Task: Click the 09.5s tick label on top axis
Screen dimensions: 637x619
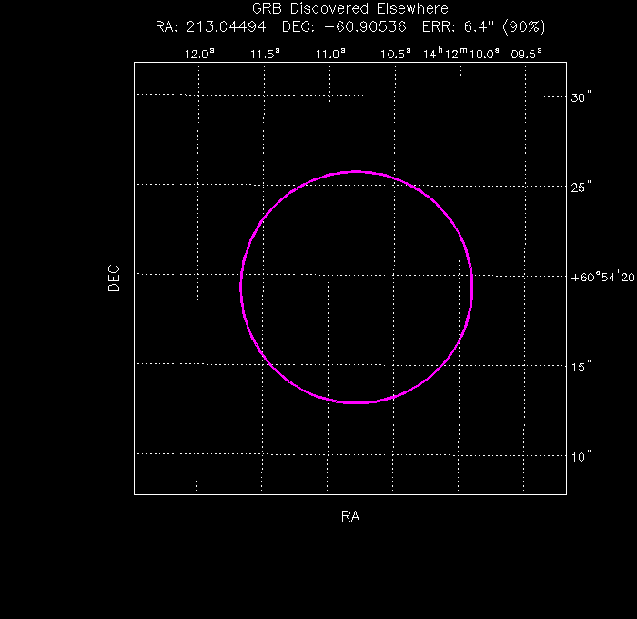Action: (526, 54)
